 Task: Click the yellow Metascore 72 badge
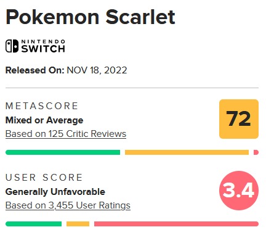239,119
